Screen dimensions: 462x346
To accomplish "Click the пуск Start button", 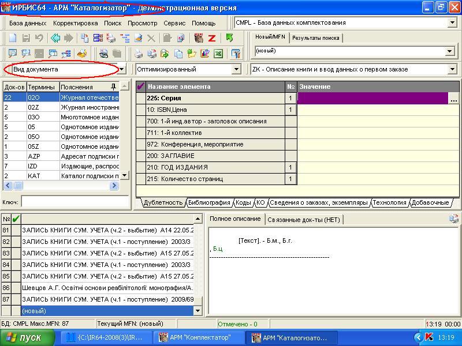I will click(27, 337).
